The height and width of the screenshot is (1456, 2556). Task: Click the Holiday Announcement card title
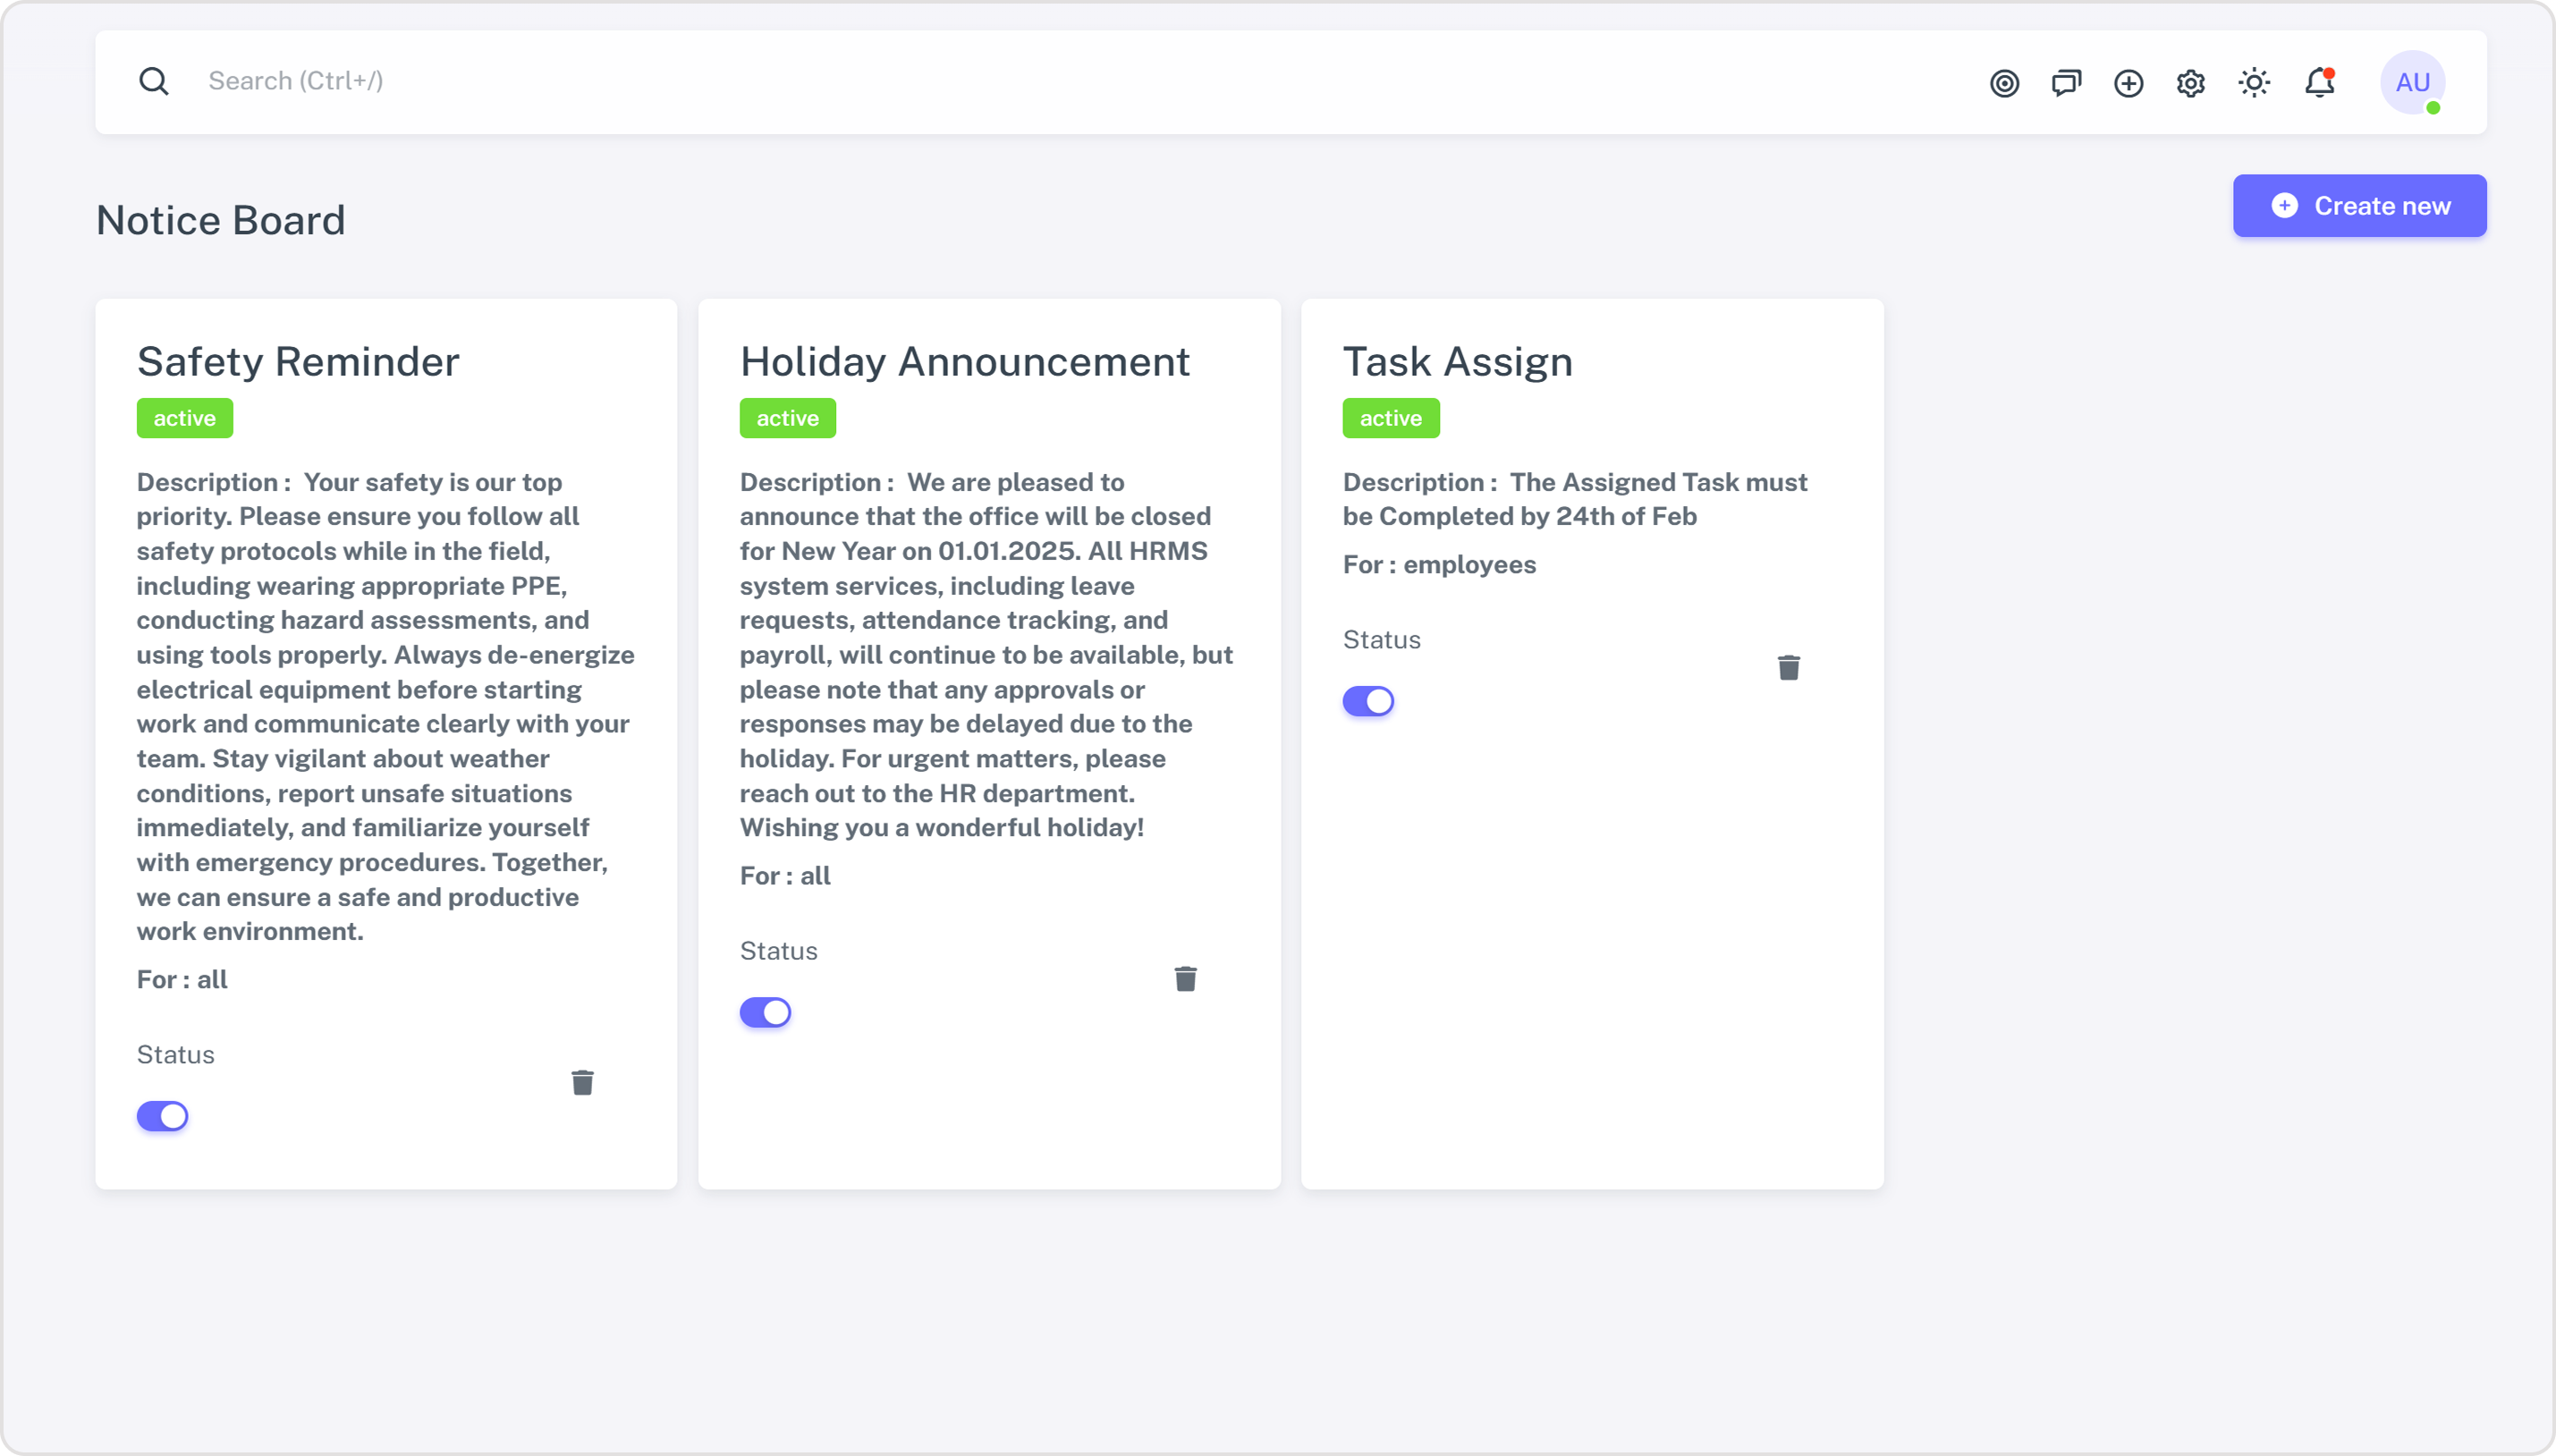965,362
